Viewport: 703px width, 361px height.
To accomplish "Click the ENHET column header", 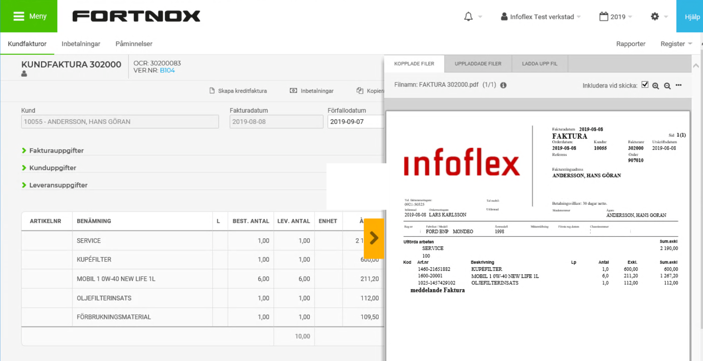I will click(x=328, y=221).
